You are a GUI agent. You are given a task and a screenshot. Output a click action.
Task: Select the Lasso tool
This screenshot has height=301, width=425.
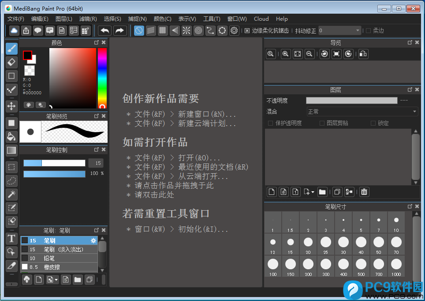coord(11,180)
